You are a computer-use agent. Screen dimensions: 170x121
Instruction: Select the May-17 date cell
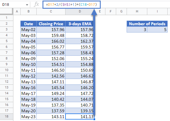(29, 93)
